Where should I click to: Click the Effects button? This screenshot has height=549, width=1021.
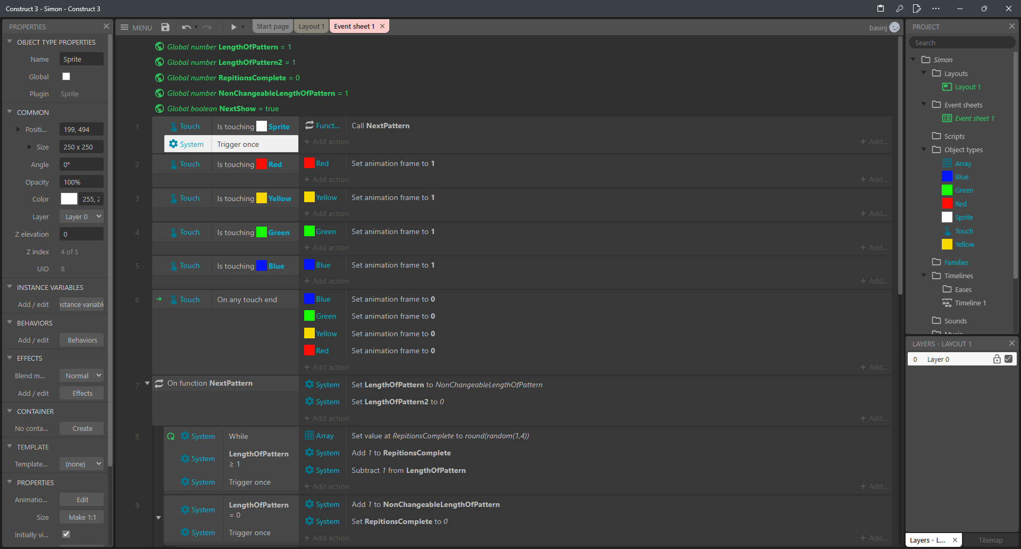(82, 393)
